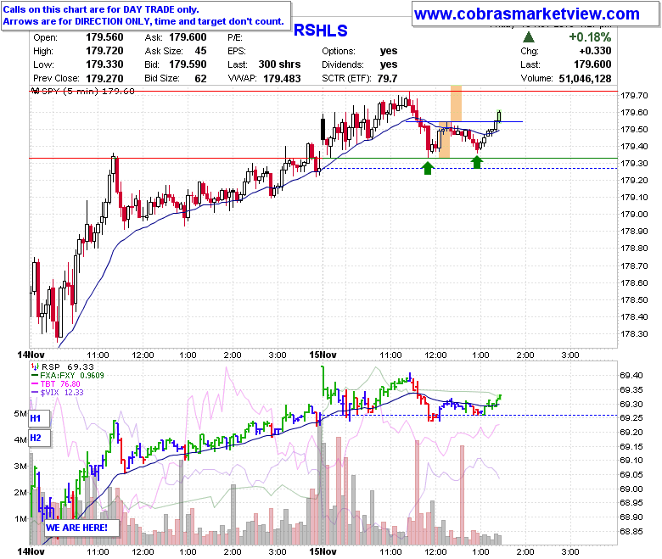The image size is (662, 559).
Task: Click the SCTR (ETF) value 79.7
Action: pos(387,79)
